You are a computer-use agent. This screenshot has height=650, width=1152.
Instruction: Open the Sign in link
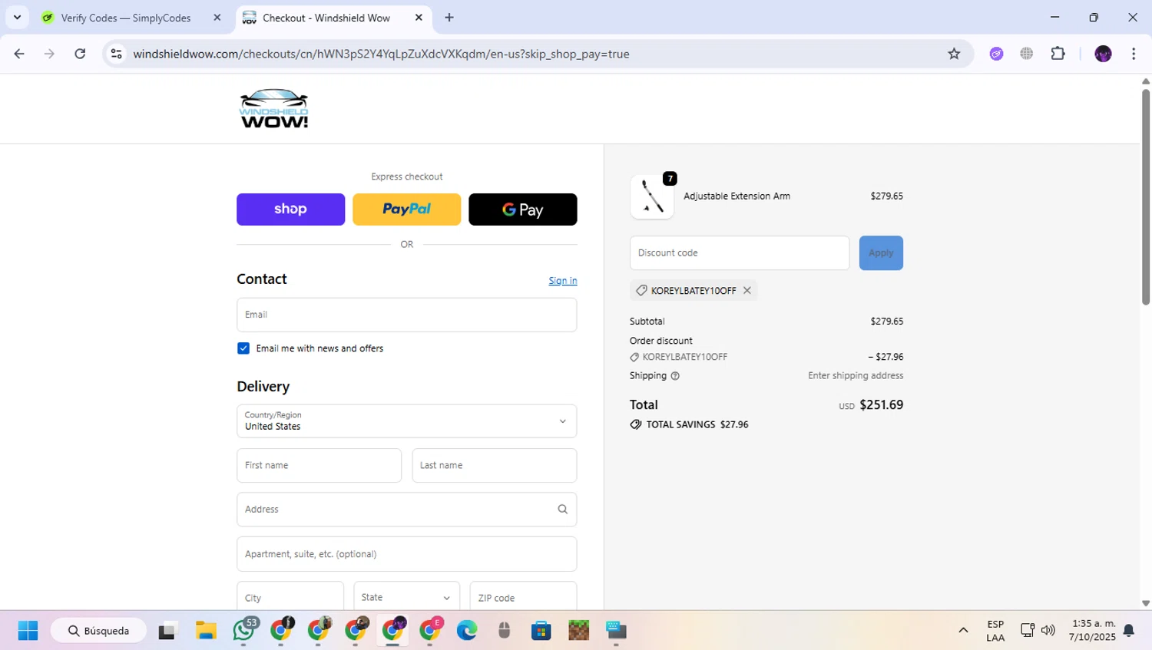(563, 281)
